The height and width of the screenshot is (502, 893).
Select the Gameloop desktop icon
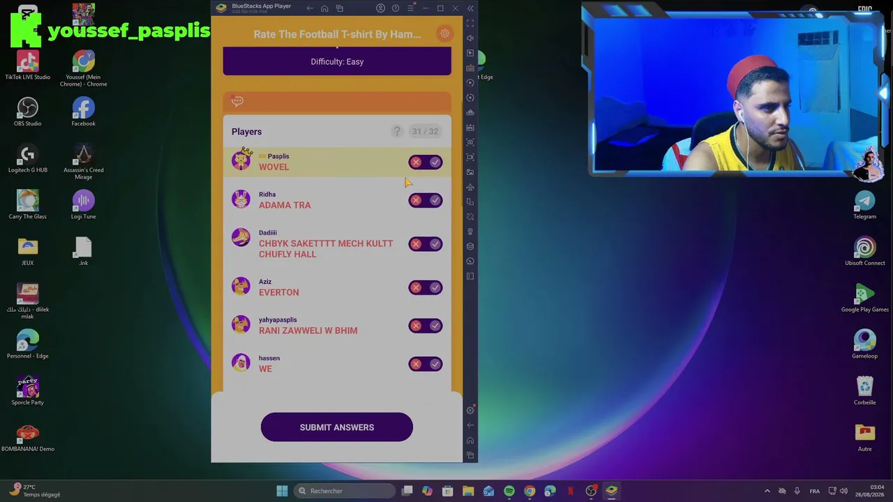(x=864, y=344)
